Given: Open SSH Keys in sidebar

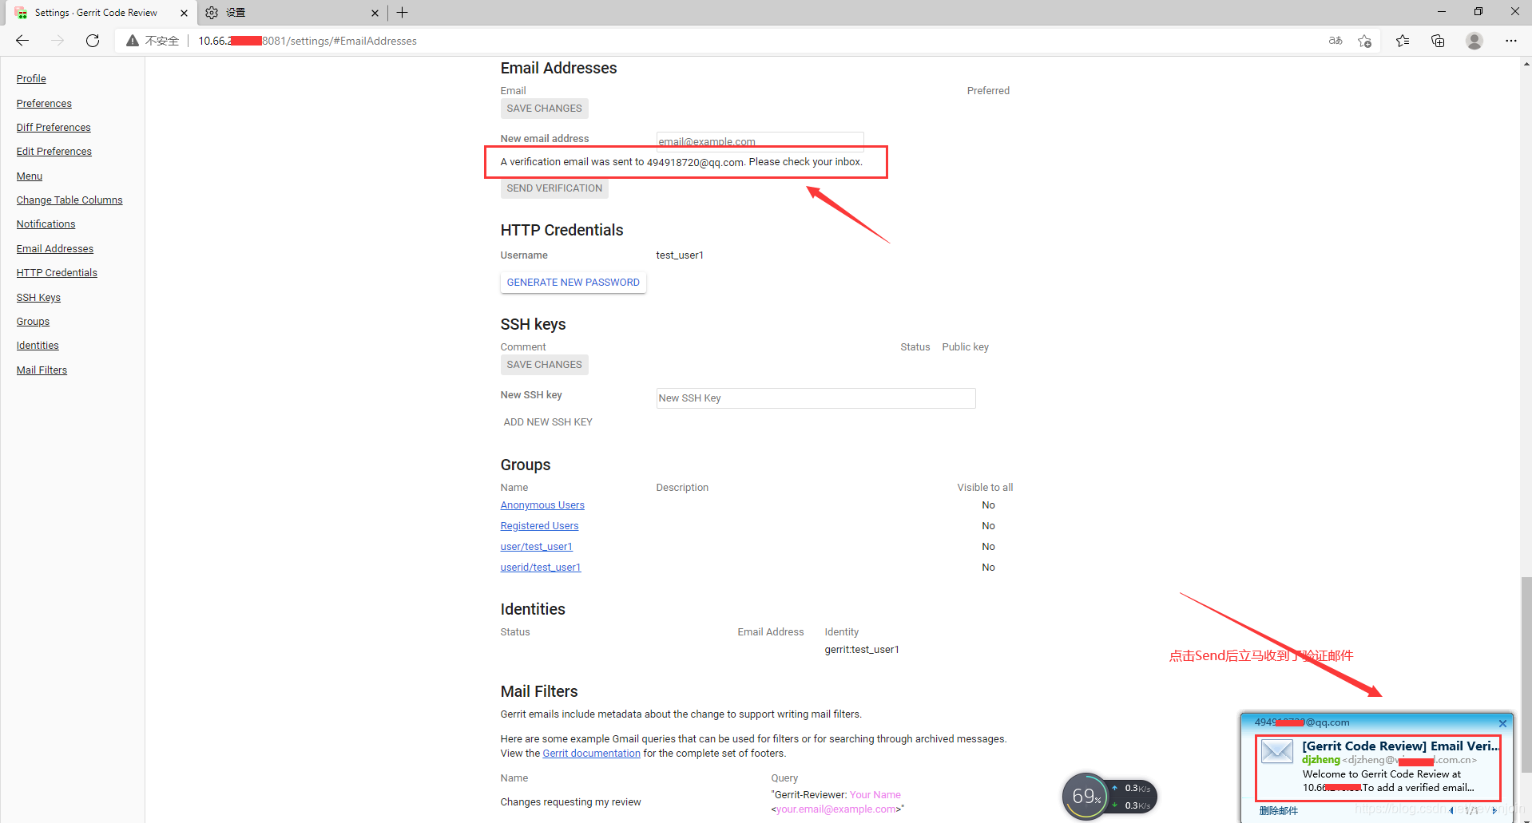Looking at the screenshot, I should tap(38, 297).
